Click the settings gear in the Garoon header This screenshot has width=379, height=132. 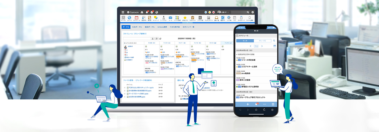click(x=253, y=12)
